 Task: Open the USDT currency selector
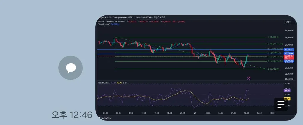pyautogui.click(x=288, y=22)
